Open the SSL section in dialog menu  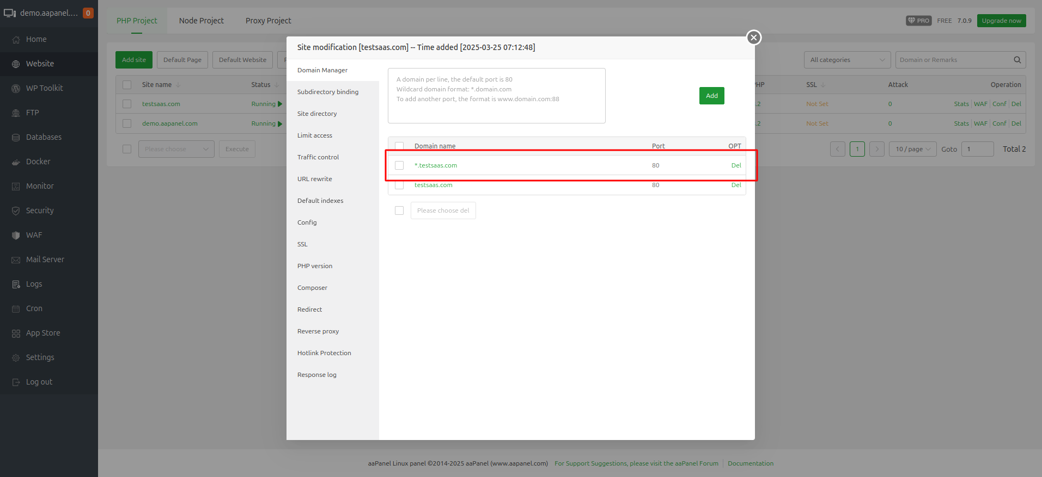(x=302, y=244)
